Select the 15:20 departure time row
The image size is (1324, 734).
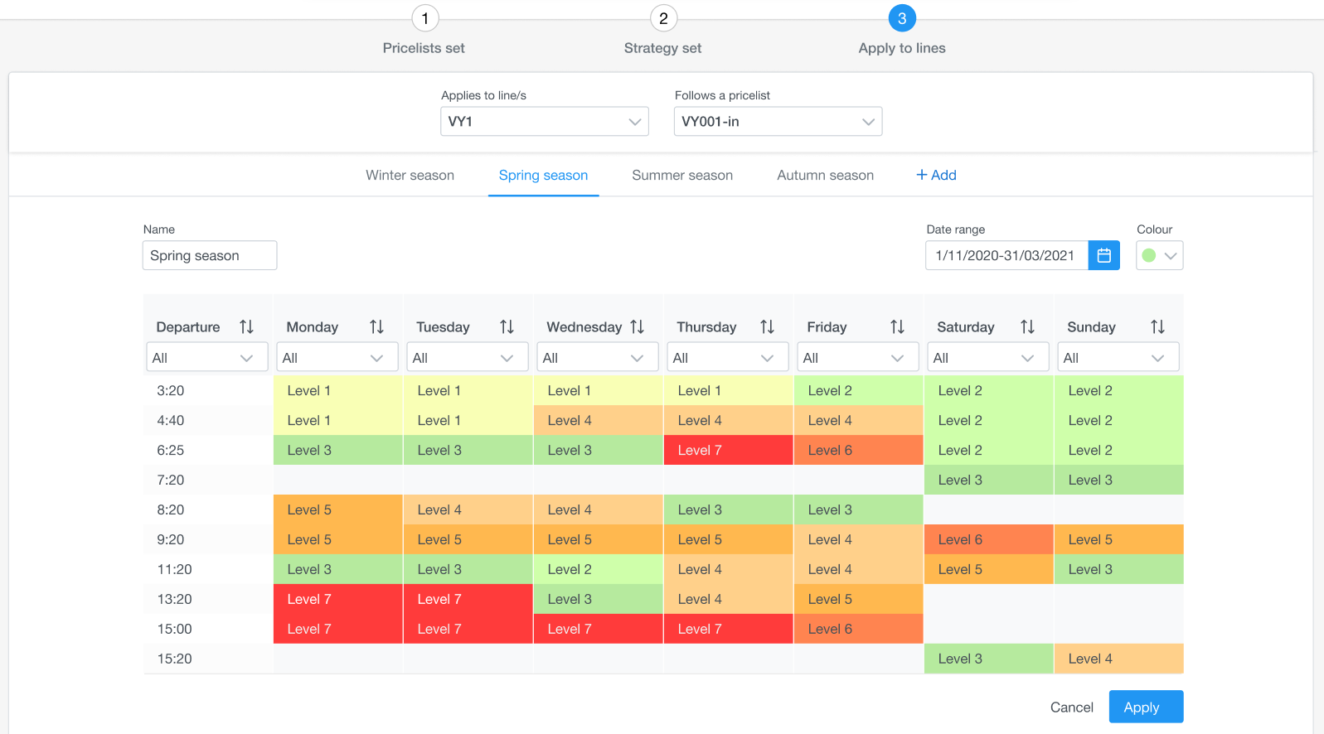(x=663, y=659)
